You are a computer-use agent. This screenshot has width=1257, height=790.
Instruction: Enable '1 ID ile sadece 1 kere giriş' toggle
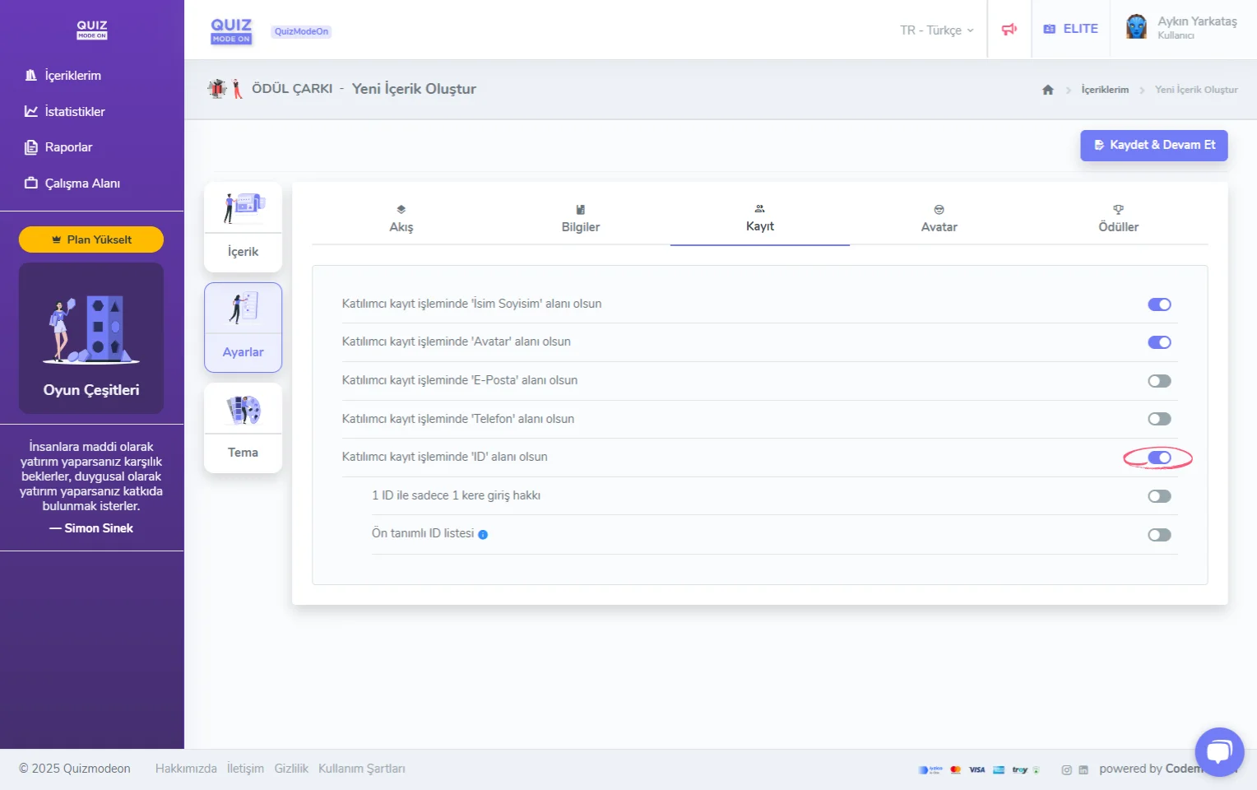click(x=1159, y=496)
